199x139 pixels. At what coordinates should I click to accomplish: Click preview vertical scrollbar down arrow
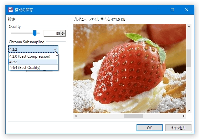click(189, 111)
